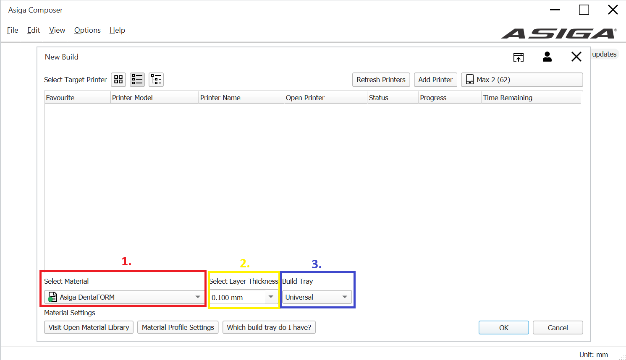Confirm the build with OK
This screenshot has height=360, width=626.
click(504, 328)
